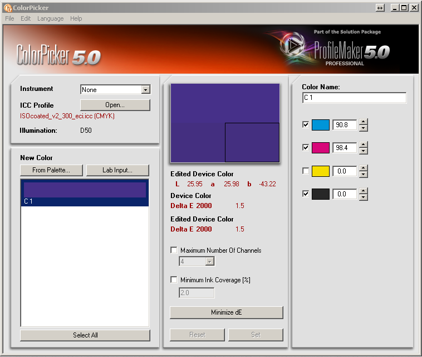Click the ColorPicker title bar icon

click(x=8, y=8)
